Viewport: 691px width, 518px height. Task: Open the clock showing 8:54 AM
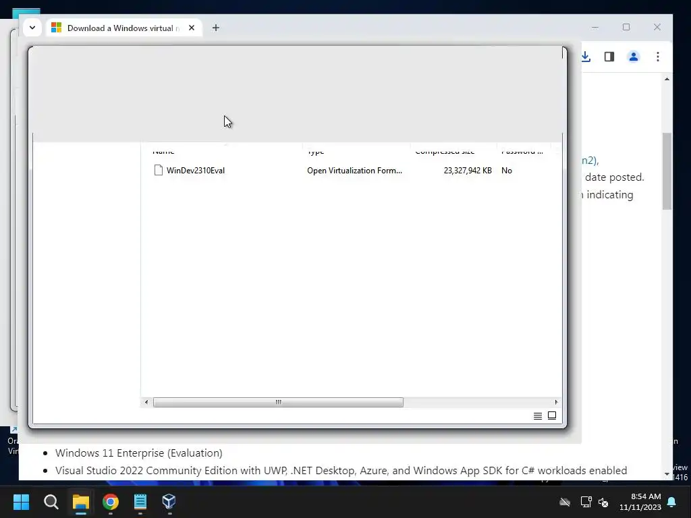coord(640,502)
